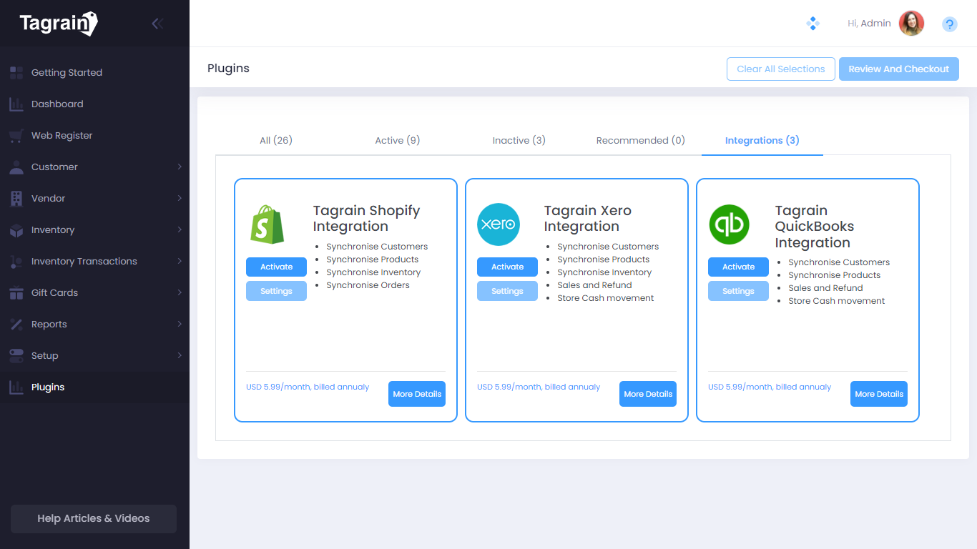Click the Shopify bag logo
This screenshot has height=549, width=977.
[x=267, y=224]
